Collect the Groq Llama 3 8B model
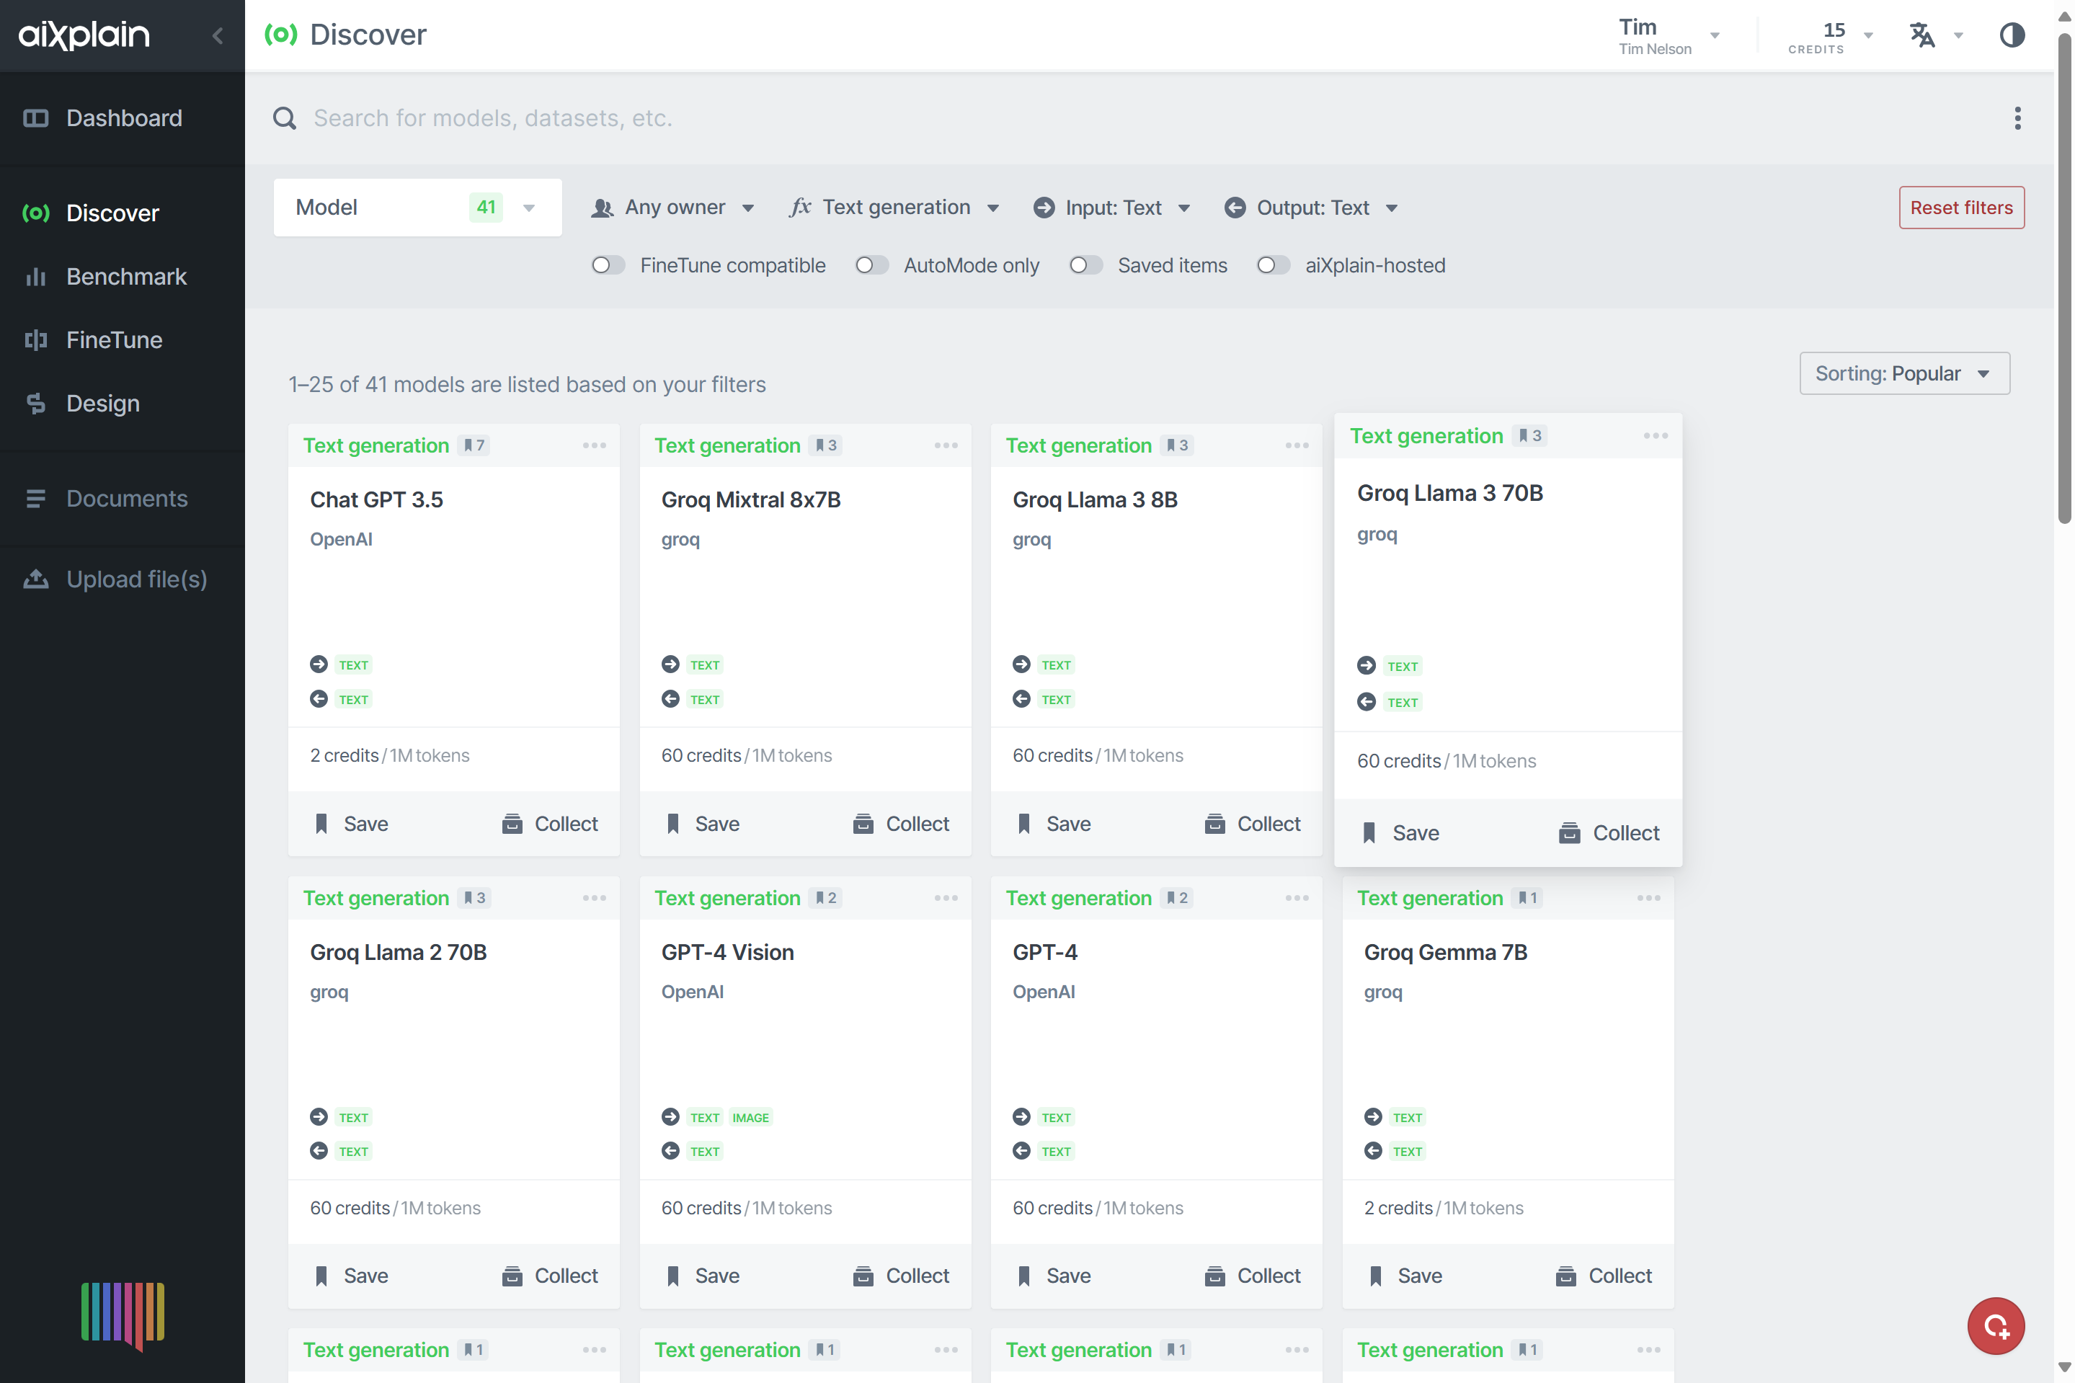The image size is (2075, 1383). point(1252,824)
